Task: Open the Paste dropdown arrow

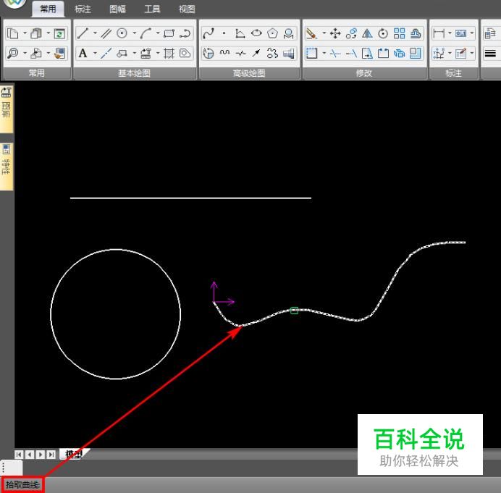Action: coord(49,33)
